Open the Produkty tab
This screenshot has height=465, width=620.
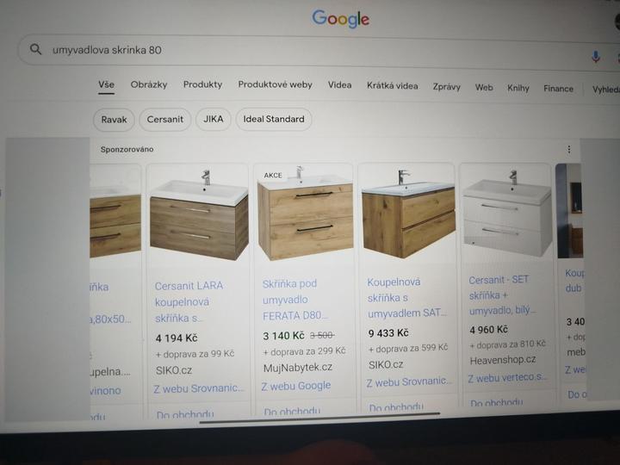[202, 84]
